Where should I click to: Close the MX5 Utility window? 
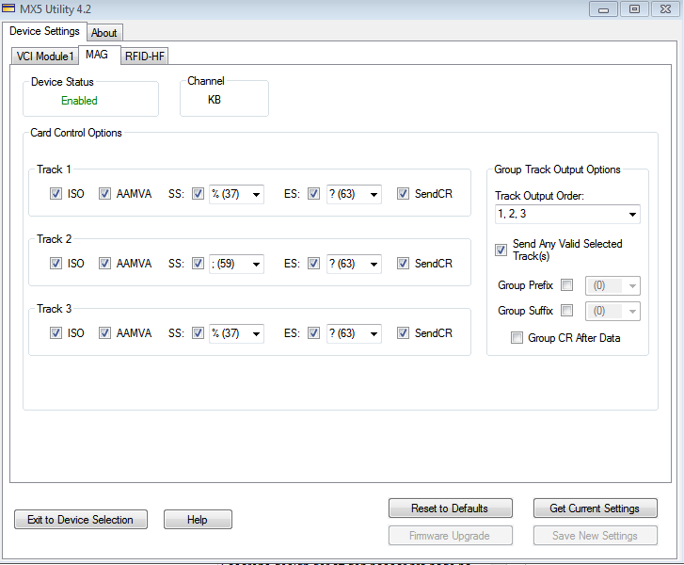tap(666, 8)
